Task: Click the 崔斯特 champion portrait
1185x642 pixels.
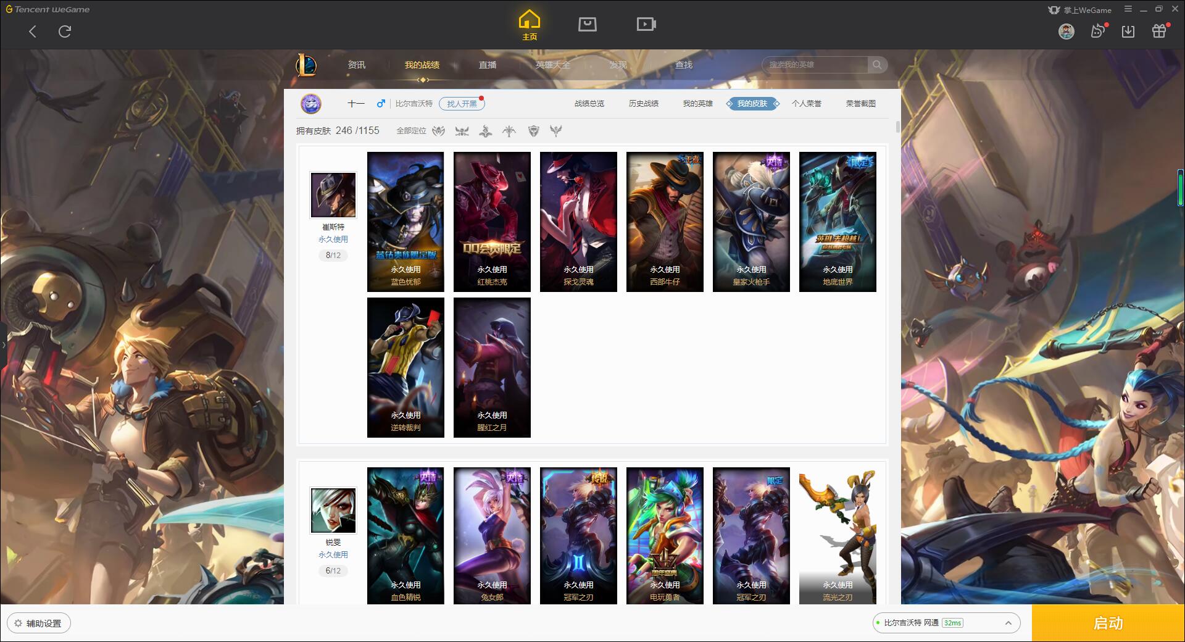Action: [x=333, y=195]
